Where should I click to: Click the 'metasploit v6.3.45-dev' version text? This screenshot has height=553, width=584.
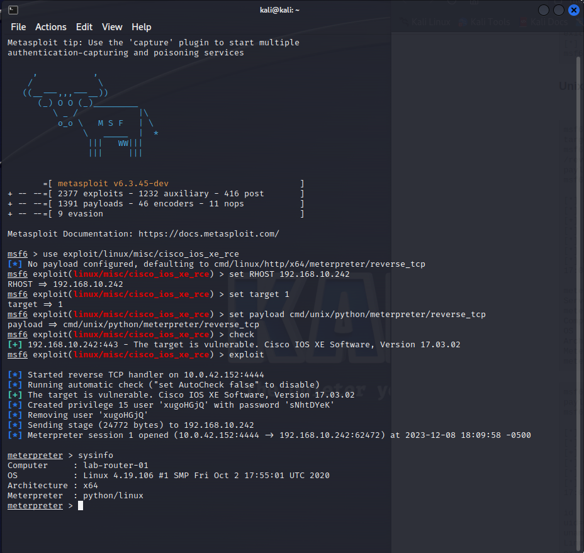click(x=113, y=184)
